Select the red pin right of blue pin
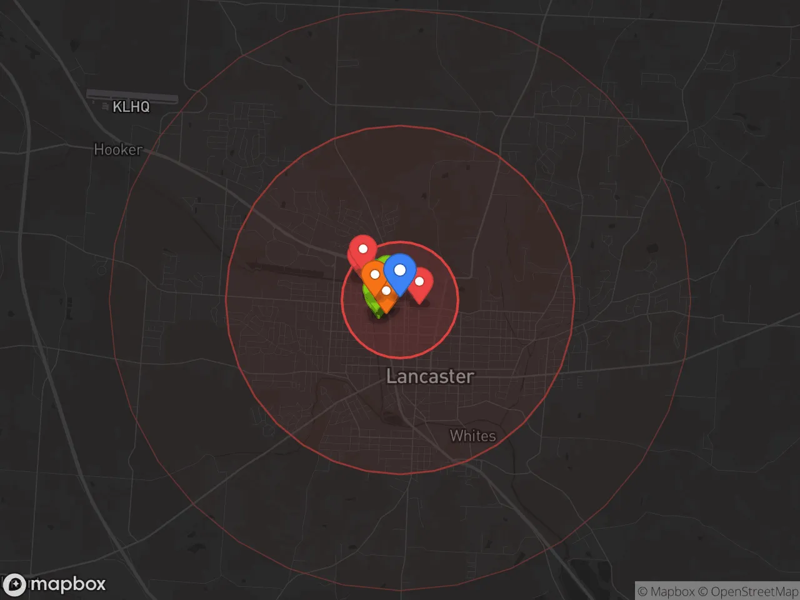The height and width of the screenshot is (600, 800). (x=421, y=283)
